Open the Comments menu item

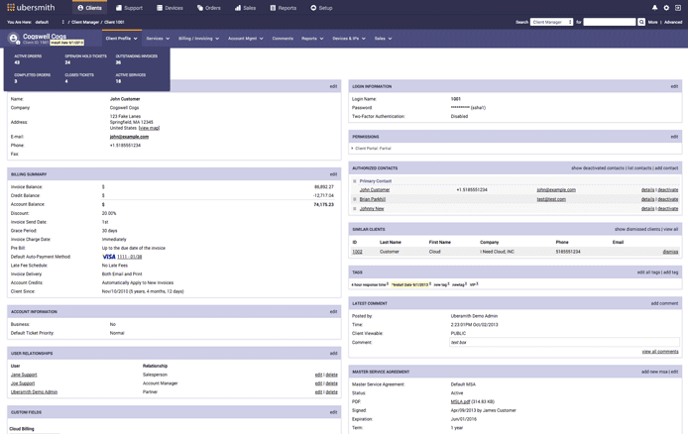(283, 39)
